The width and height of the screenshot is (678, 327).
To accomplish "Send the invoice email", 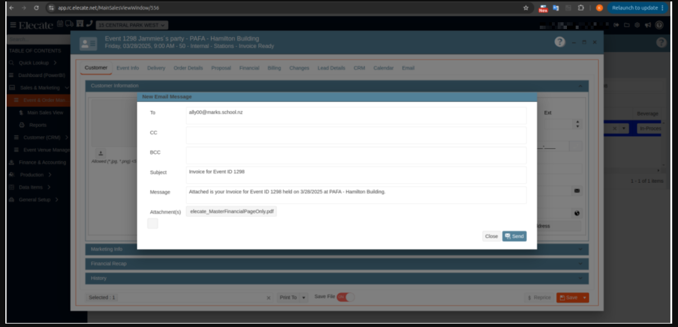I will pos(514,236).
